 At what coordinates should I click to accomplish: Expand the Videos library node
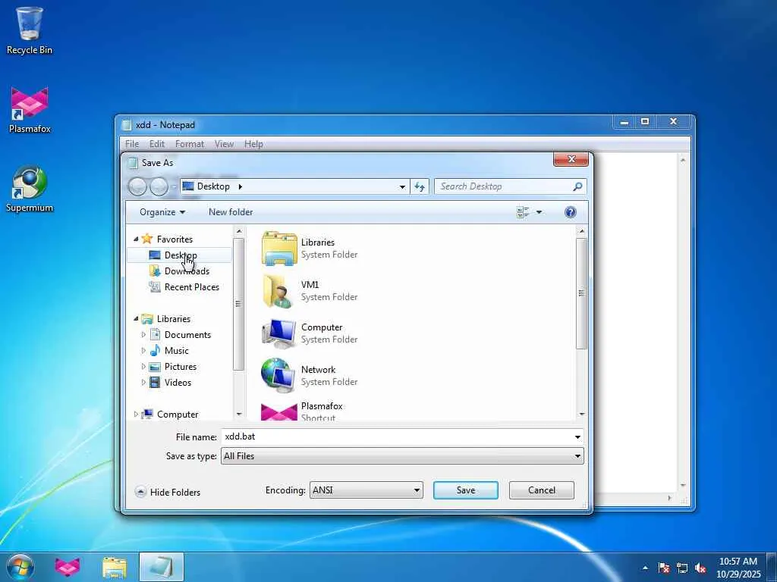pyautogui.click(x=143, y=383)
